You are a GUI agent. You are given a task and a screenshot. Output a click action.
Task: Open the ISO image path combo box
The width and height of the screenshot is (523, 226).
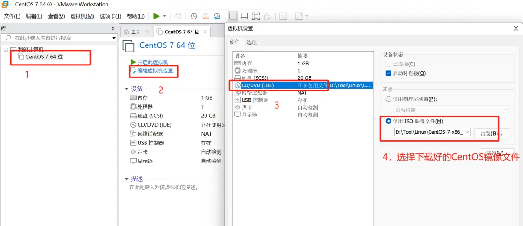click(432, 132)
